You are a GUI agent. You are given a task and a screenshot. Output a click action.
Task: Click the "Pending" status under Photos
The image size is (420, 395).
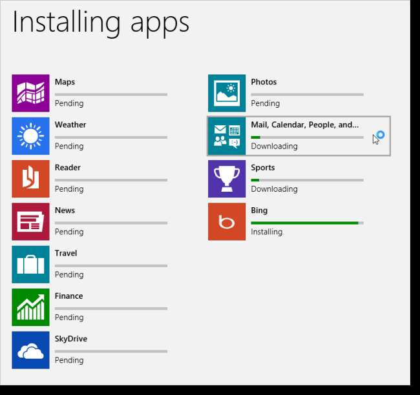point(266,103)
